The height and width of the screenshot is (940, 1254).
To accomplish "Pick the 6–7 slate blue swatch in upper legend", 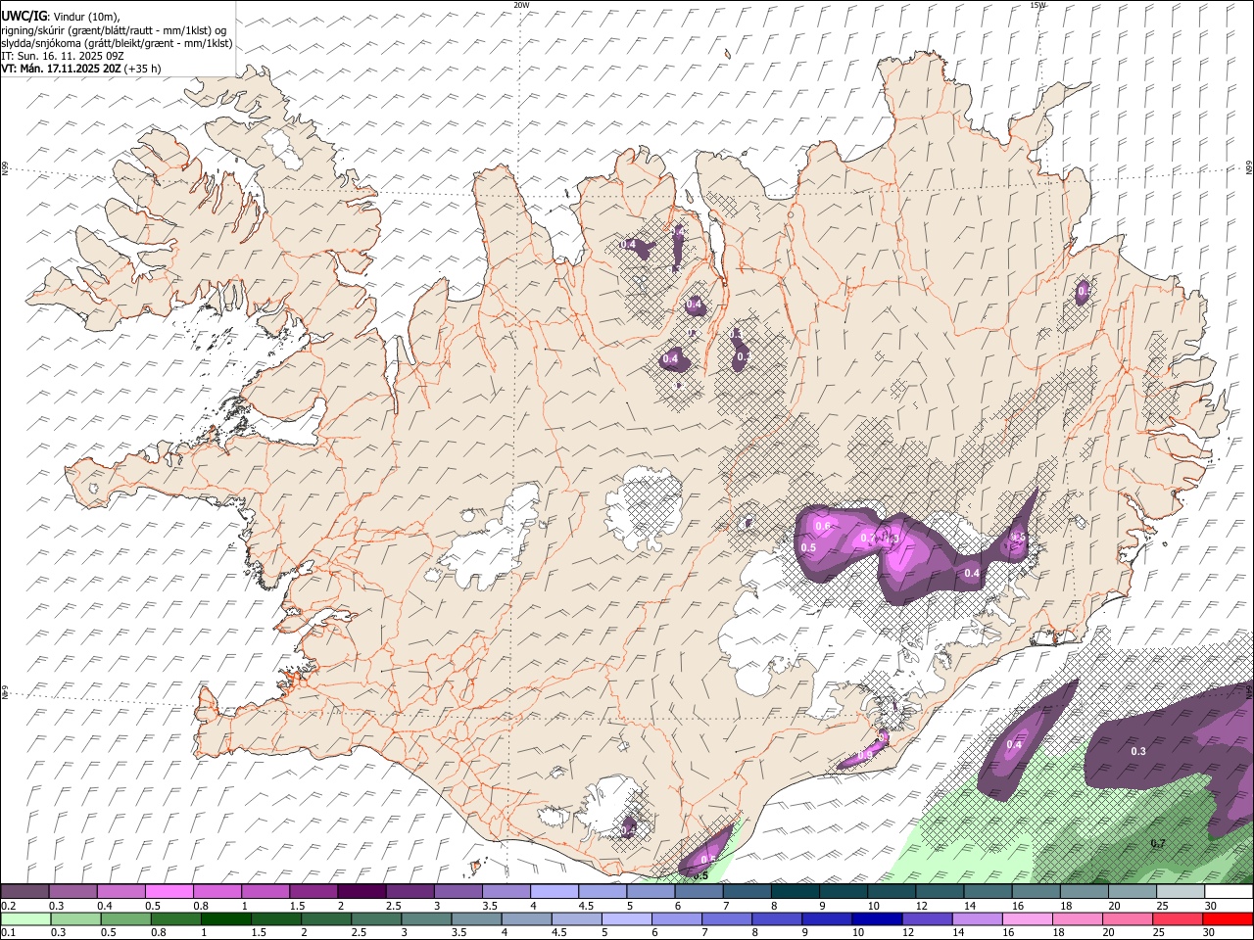I will (x=699, y=892).
